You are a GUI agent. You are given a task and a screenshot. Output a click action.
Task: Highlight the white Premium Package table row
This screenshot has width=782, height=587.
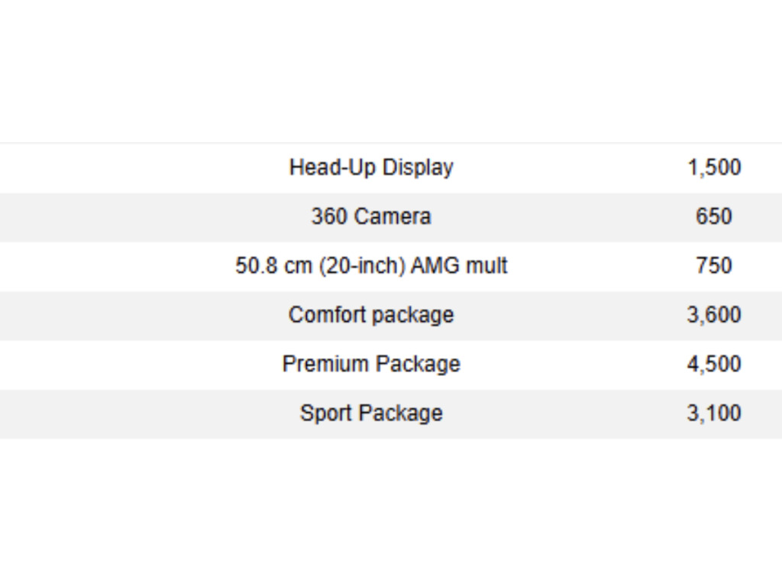tap(391, 365)
